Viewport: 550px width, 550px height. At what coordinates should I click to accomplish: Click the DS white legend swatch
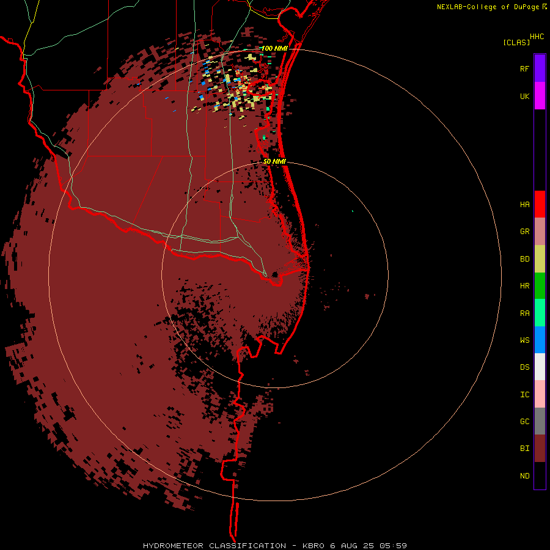540,367
